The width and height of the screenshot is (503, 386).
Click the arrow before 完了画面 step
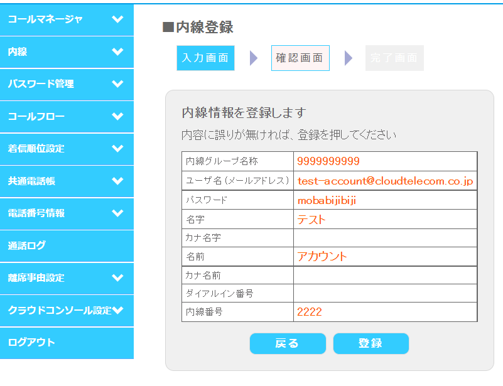[349, 58]
